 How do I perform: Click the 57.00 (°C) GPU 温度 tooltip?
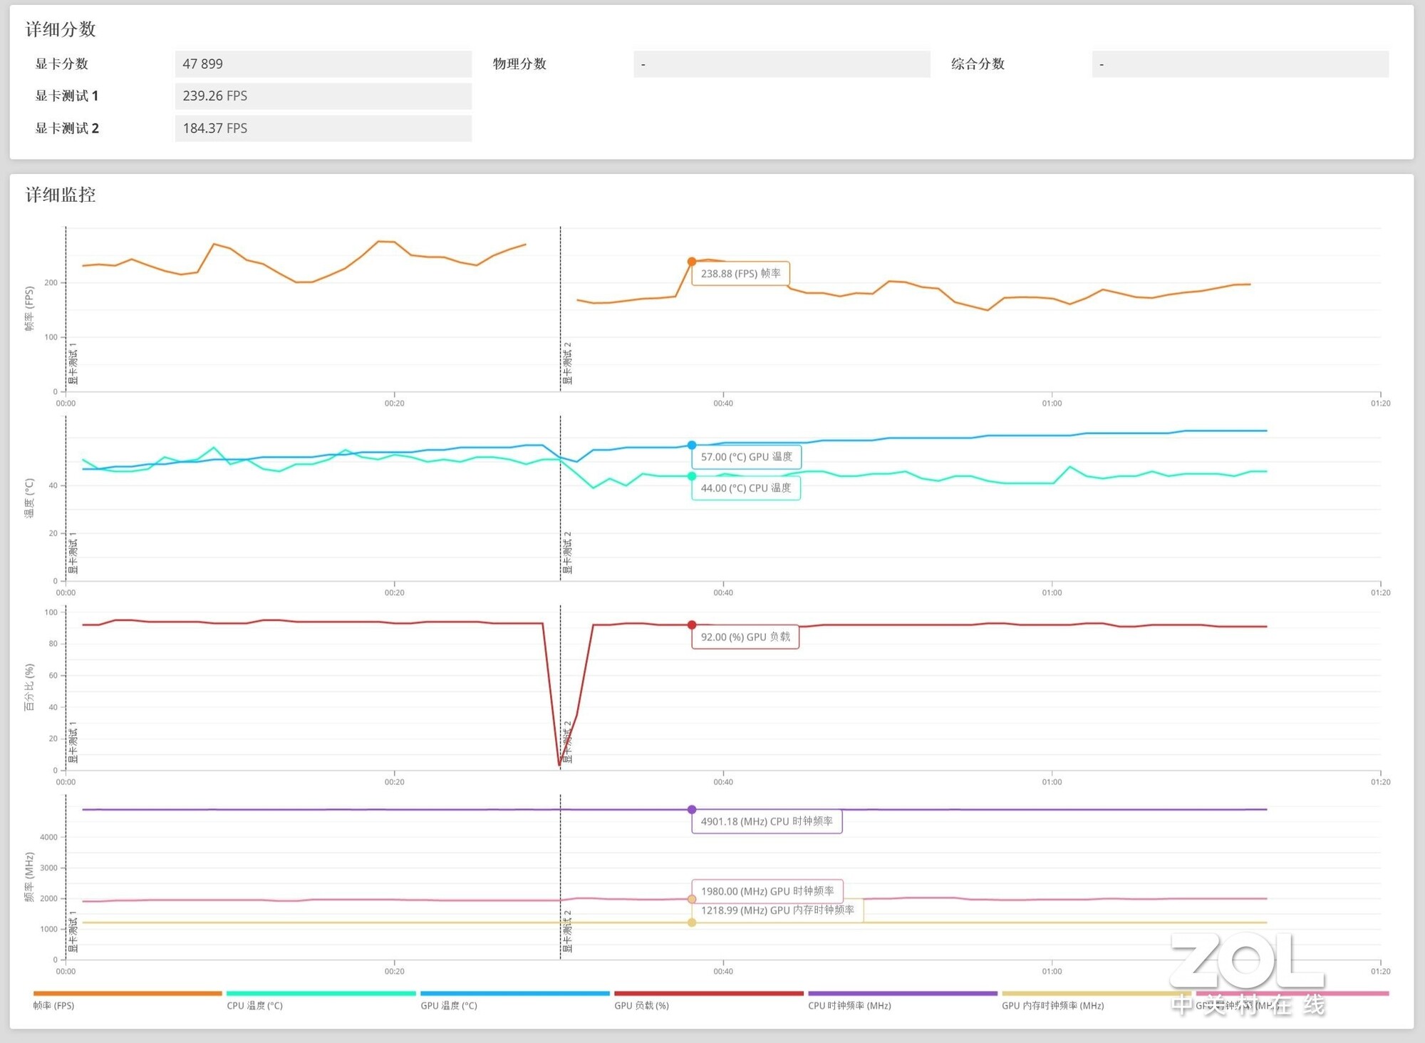click(746, 457)
